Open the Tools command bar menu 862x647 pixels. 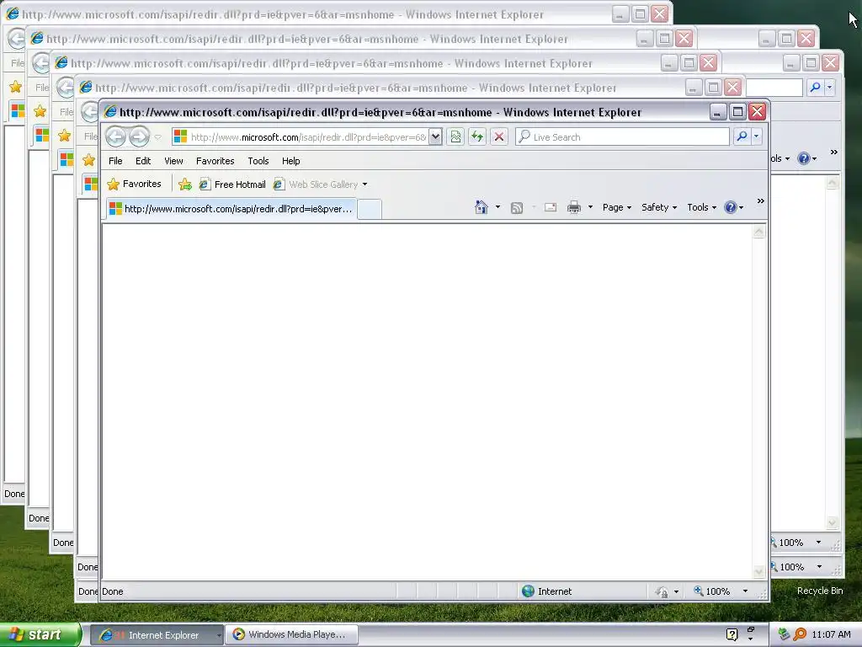tap(701, 207)
